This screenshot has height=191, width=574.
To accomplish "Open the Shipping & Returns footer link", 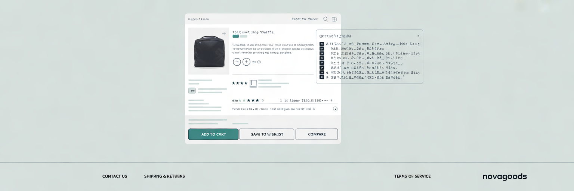I will coord(164,176).
